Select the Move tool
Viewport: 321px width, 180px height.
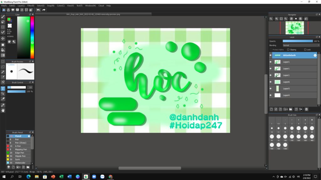tap(3, 38)
